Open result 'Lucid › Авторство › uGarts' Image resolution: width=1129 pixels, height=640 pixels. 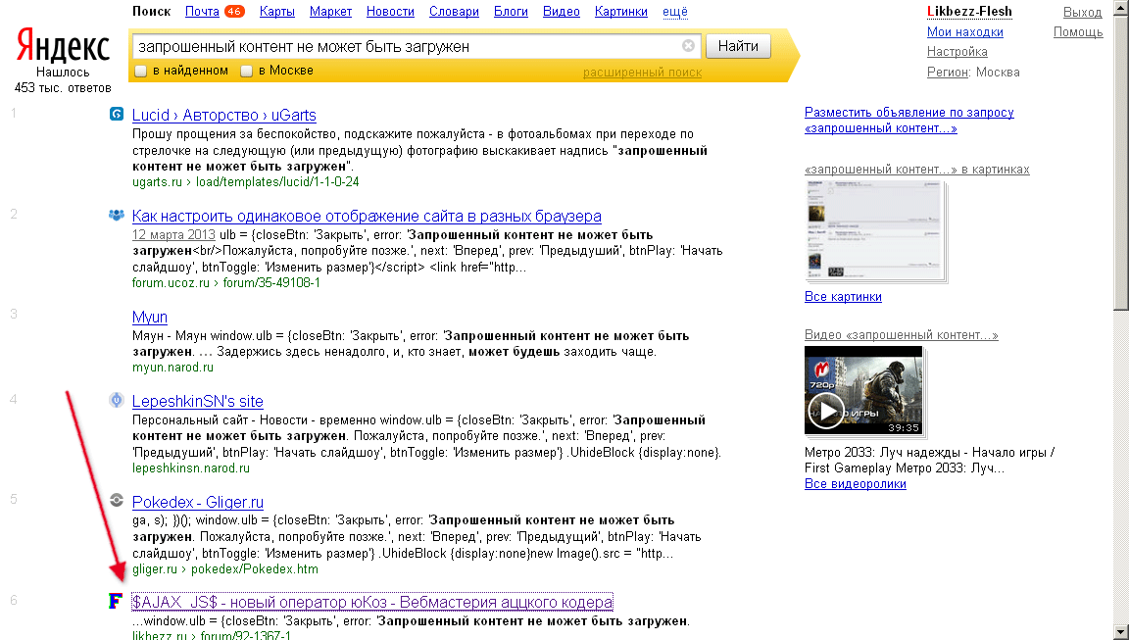point(223,116)
